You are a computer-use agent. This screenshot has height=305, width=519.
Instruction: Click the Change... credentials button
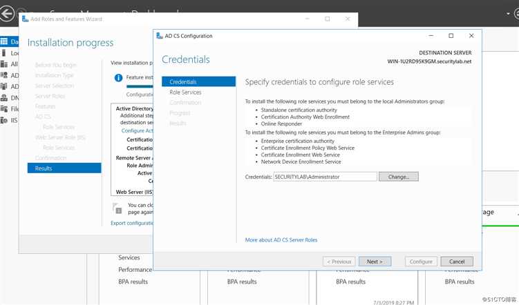[399, 177]
